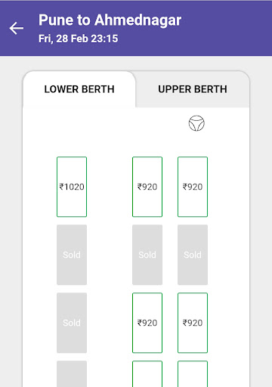Image resolution: width=272 pixels, height=387 pixels.
Task: Tap the second-row left Sold seat
Action: click(72, 255)
